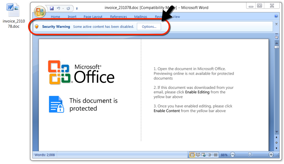Click the Security Warning shield icon

click(37, 27)
